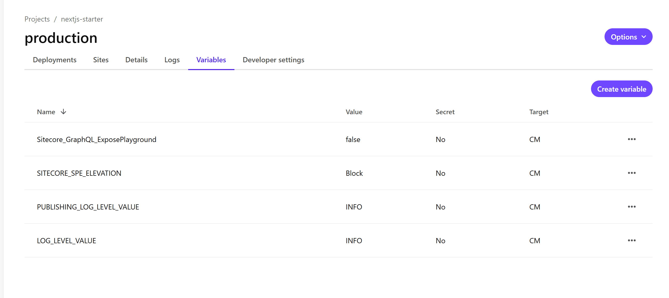Image resolution: width=669 pixels, height=298 pixels.
Task: Click the Name column sort arrow
Action: pos(63,112)
